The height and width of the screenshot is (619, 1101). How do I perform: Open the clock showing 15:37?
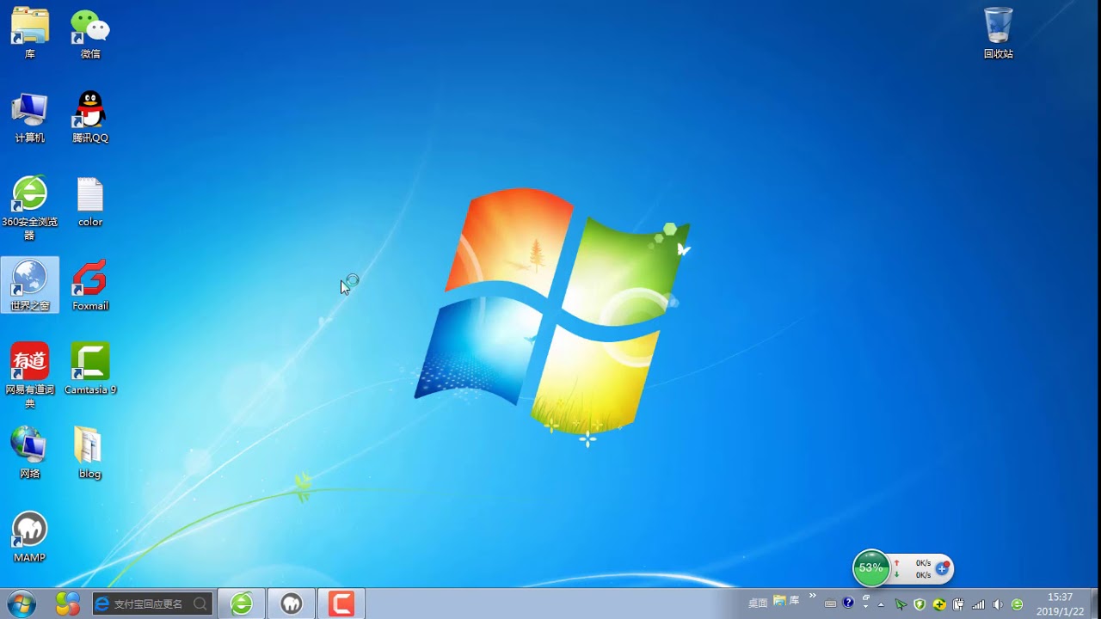[x=1060, y=604]
